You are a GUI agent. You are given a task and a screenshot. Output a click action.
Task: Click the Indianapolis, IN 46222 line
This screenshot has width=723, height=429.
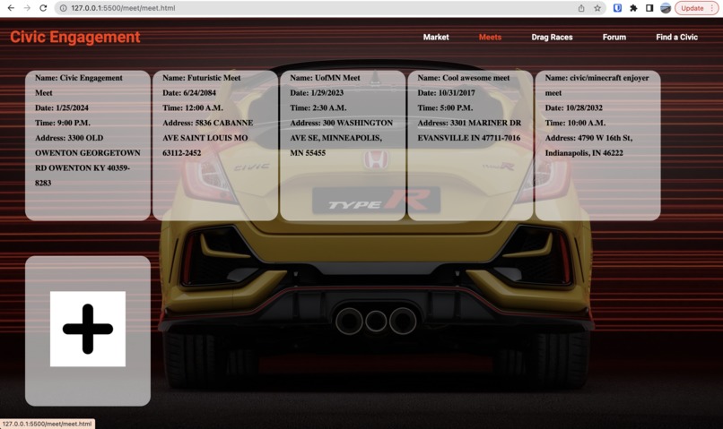point(584,153)
